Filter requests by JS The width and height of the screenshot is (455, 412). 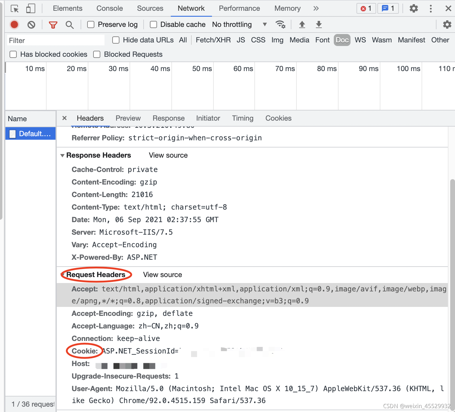click(x=241, y=40)
